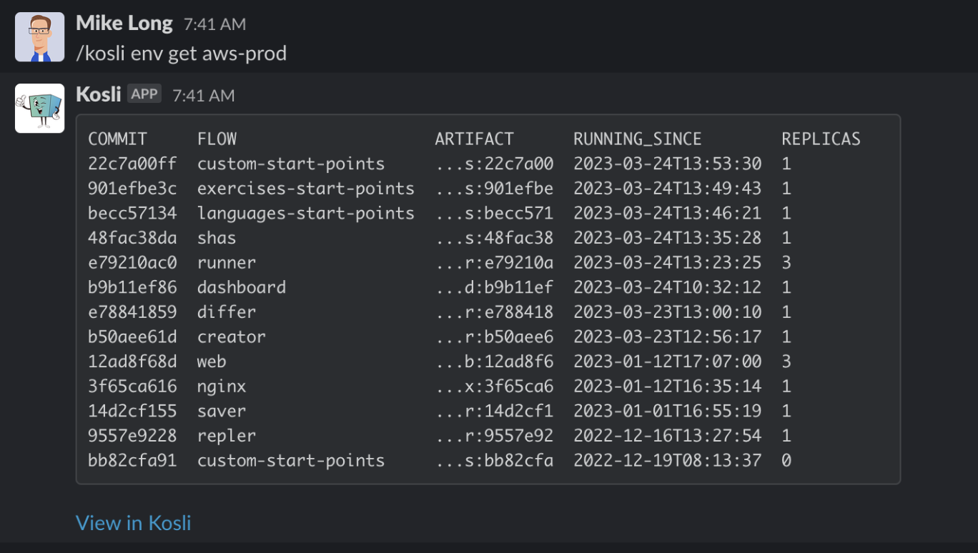The height and width of the screenshot is (553, 978).
Task: Click timestamp 2022-12-19T08:13:37
Action: click(x=667, y=460)
